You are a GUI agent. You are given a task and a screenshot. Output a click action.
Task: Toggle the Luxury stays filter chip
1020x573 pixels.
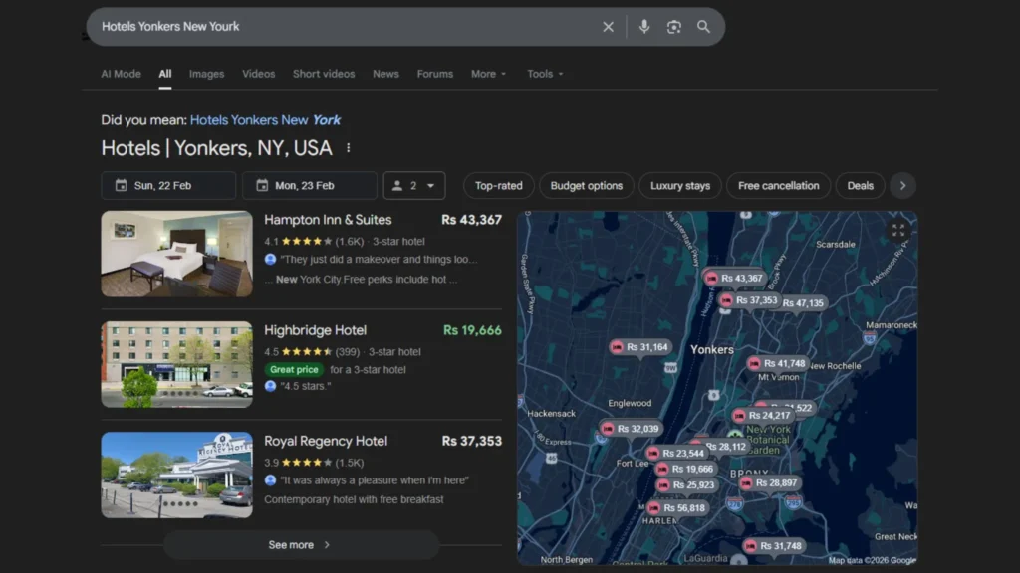pos(680,186)
